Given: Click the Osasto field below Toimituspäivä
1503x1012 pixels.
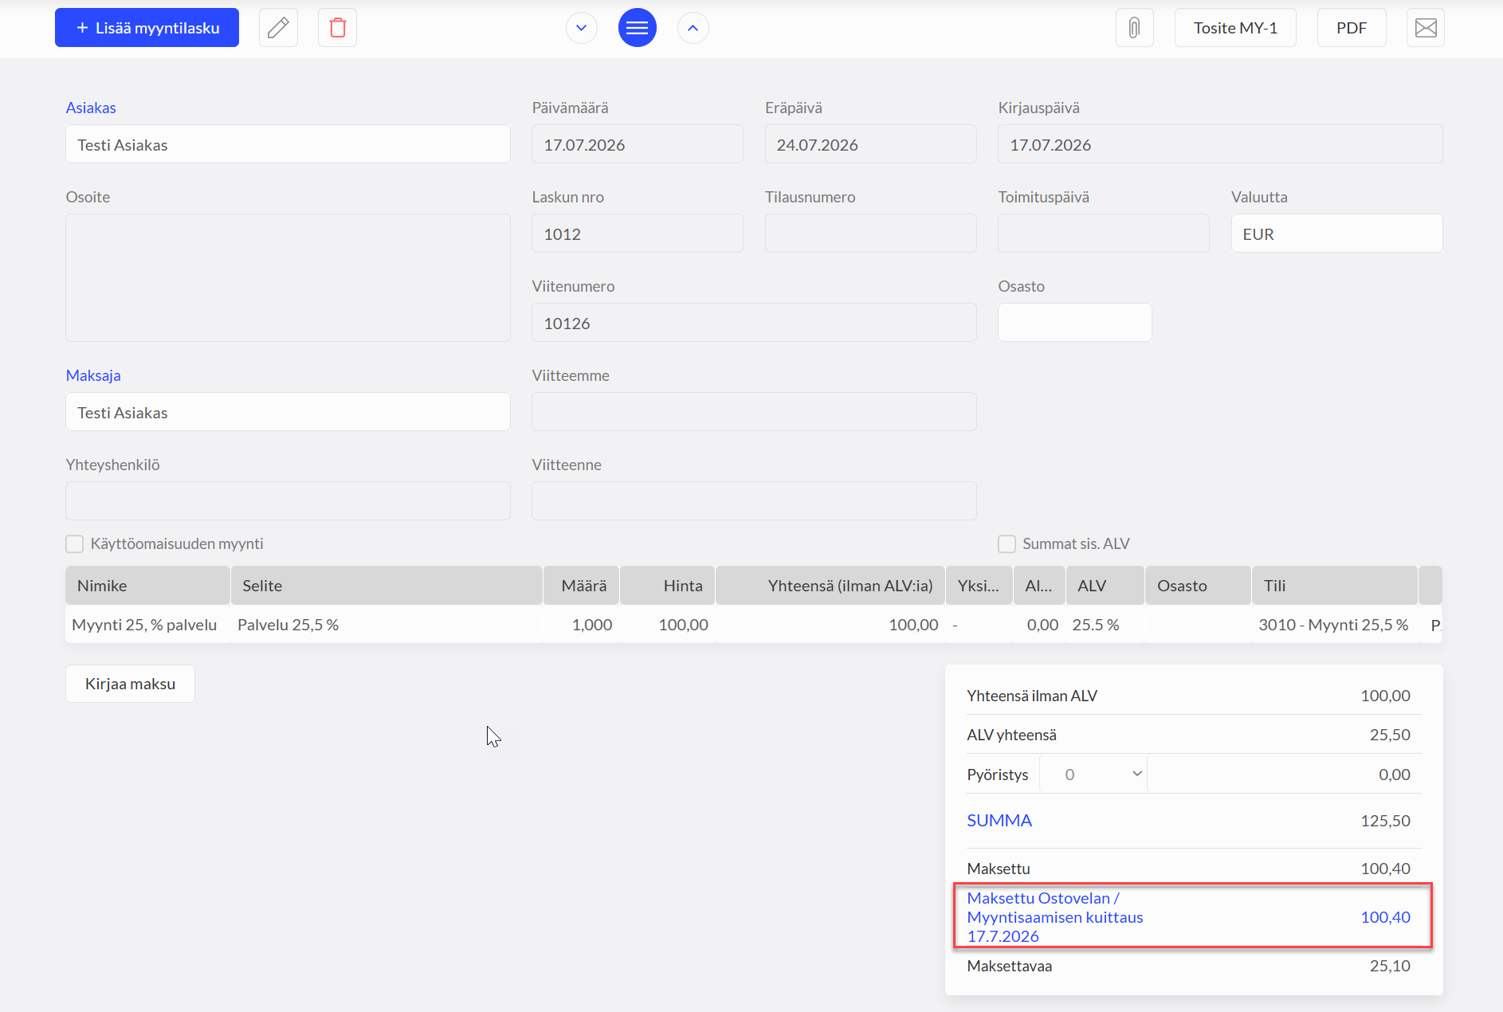Looking at the screenshot, I should (1074, 323).
